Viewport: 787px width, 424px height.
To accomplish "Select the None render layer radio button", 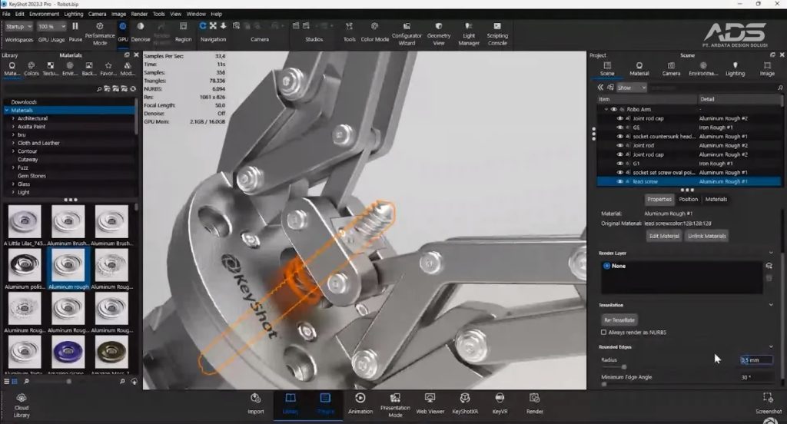I will [607, 266].
